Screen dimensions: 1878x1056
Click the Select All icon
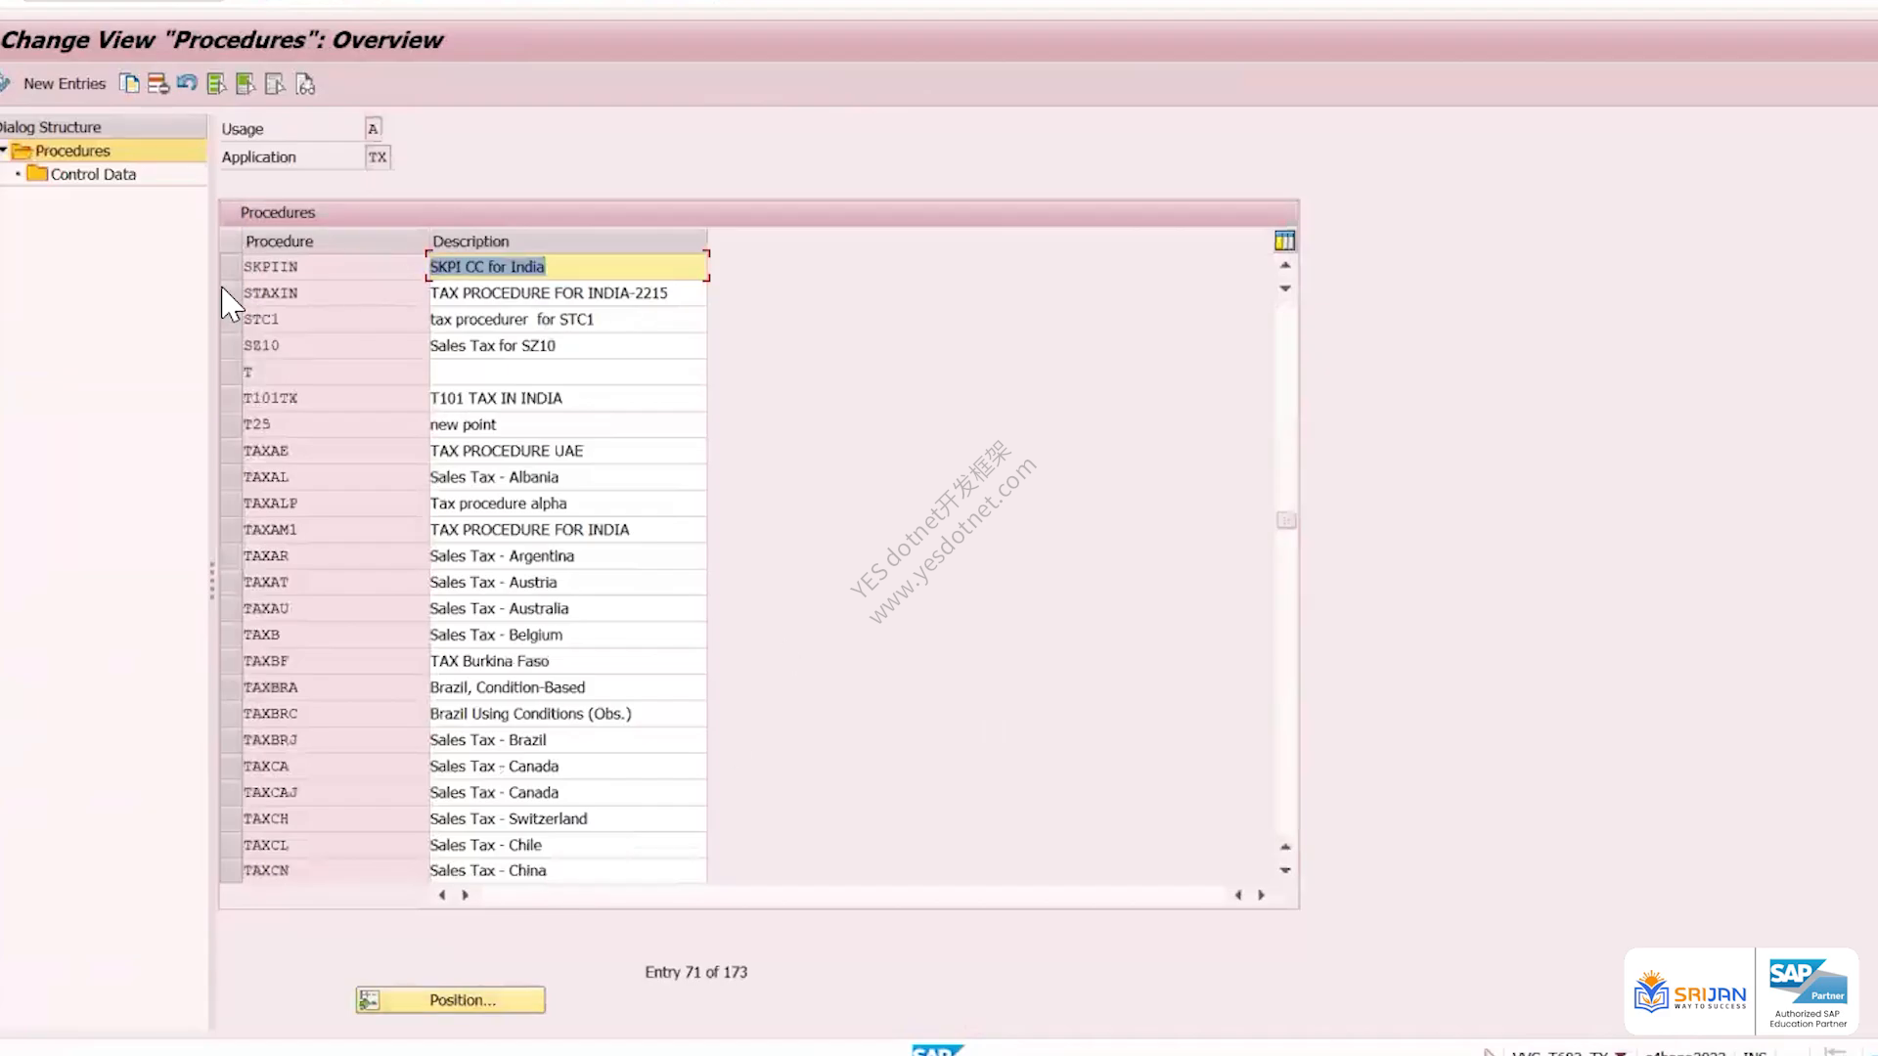(216, 84)
